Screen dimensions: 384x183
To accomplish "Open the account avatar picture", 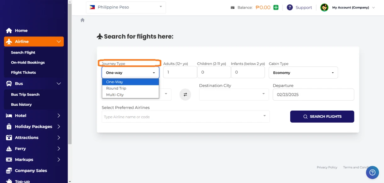I will coord(324,8).
